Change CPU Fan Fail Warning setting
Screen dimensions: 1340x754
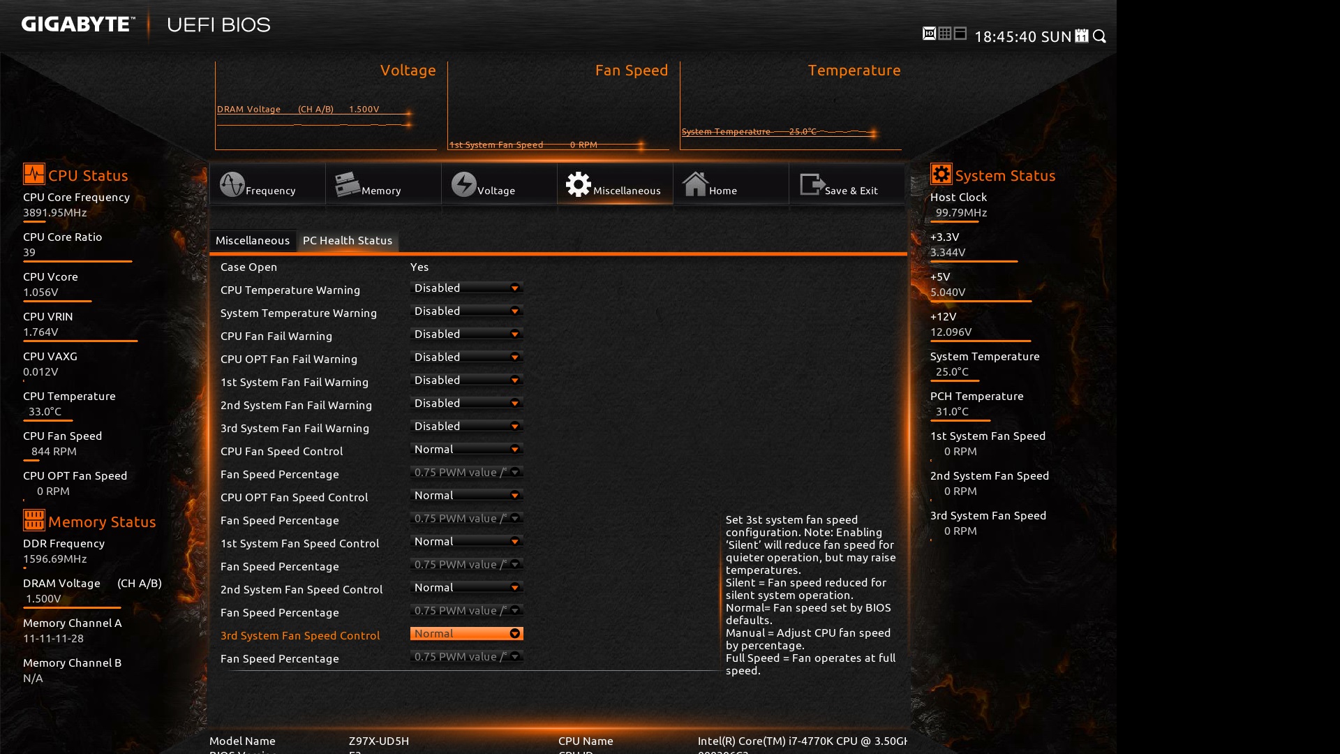(x=466, y=334)
